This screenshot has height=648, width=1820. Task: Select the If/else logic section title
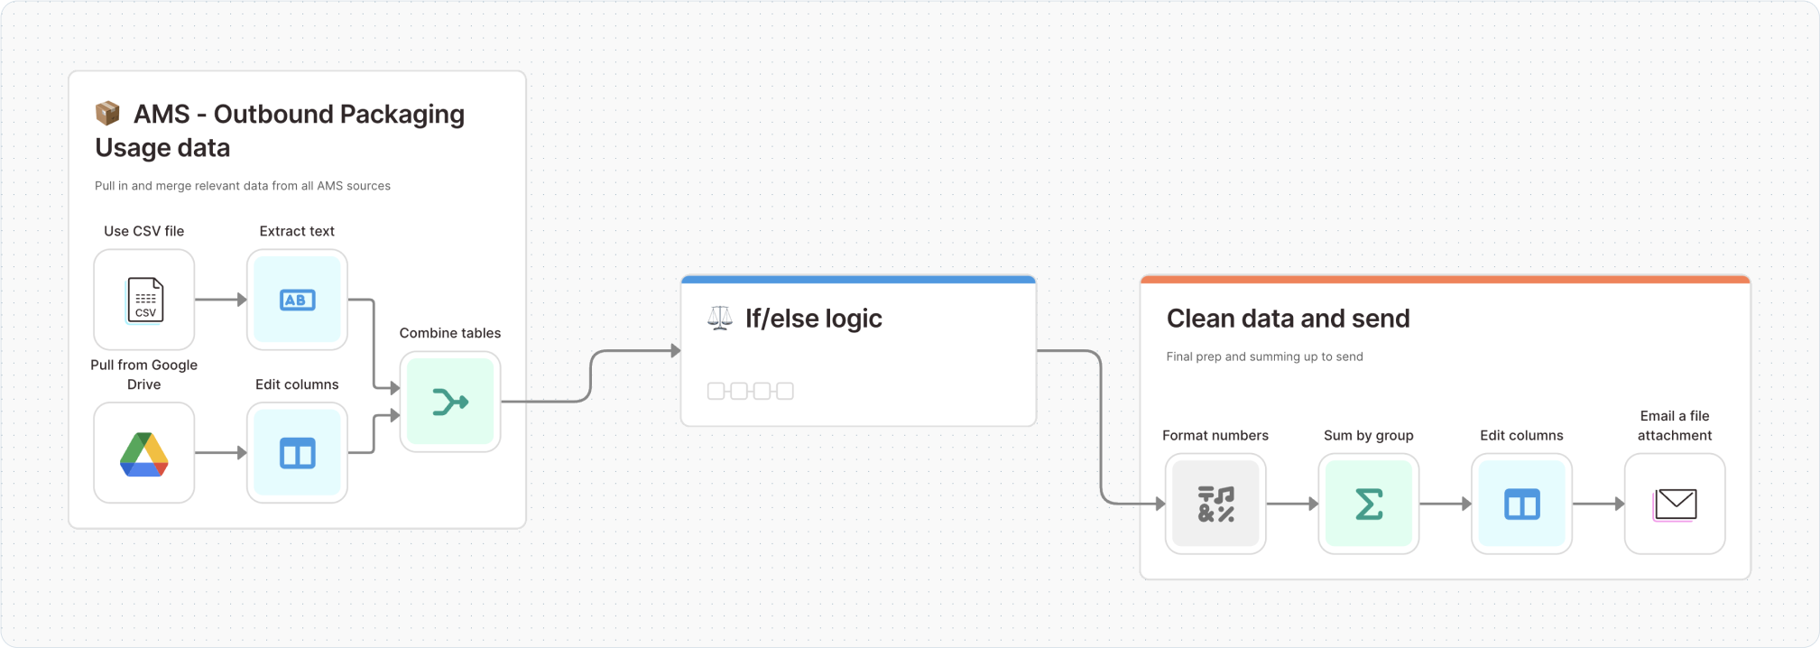coord(813,319)
